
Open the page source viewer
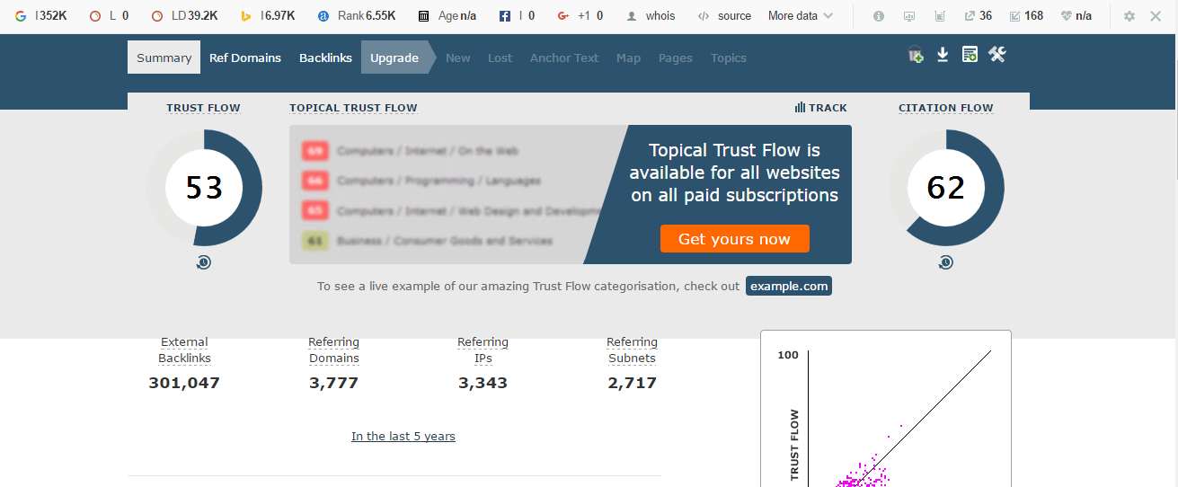click(x=724, y=16)
